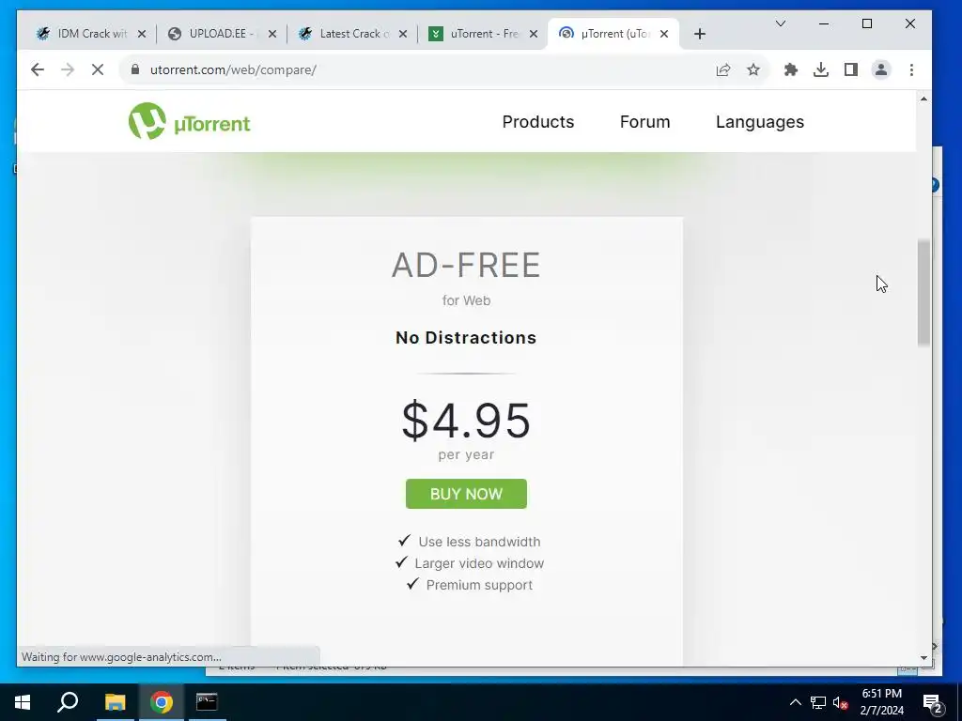Bookmark this page with the star icon
Viewport: 962px width, 721px height.
[x=753, y=69]
